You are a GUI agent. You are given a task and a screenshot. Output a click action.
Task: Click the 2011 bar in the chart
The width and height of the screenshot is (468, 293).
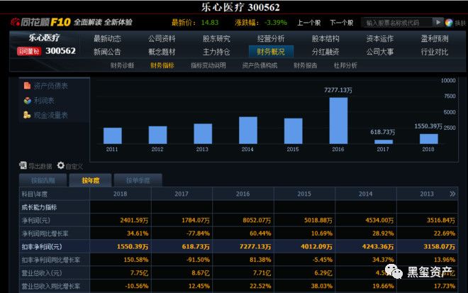pos(113,136)
